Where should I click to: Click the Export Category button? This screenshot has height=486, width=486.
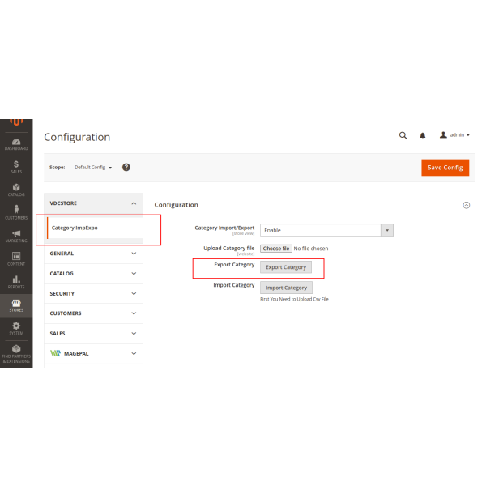click(286, 267)
